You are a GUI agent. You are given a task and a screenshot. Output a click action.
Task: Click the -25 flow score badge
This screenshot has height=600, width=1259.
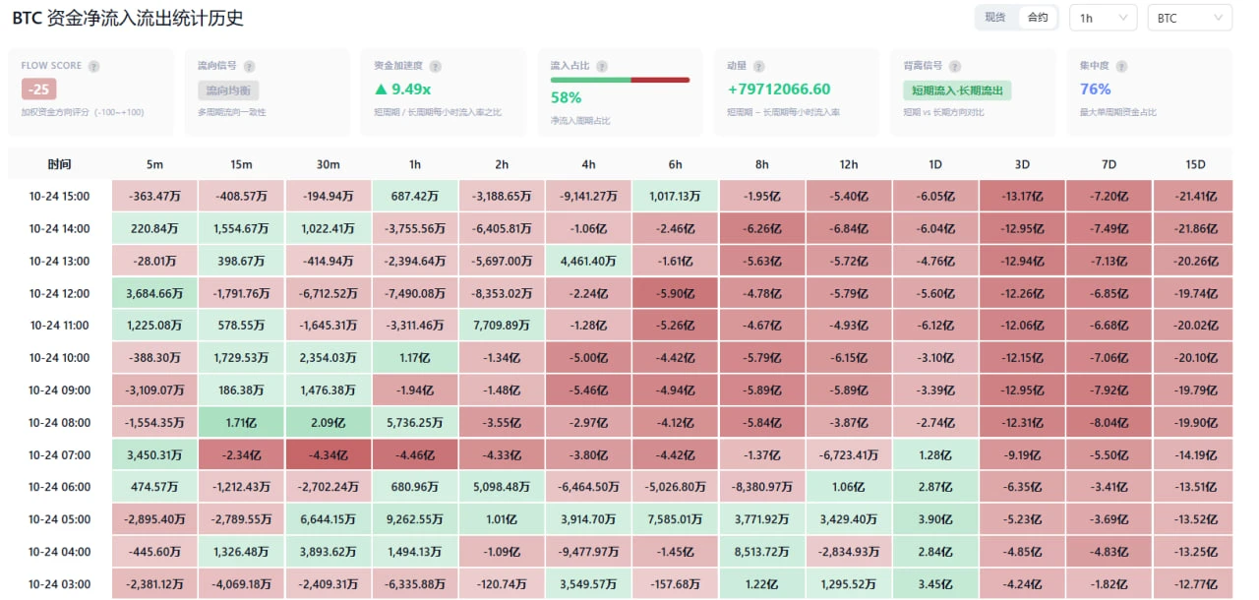click(x=38, y=90)
